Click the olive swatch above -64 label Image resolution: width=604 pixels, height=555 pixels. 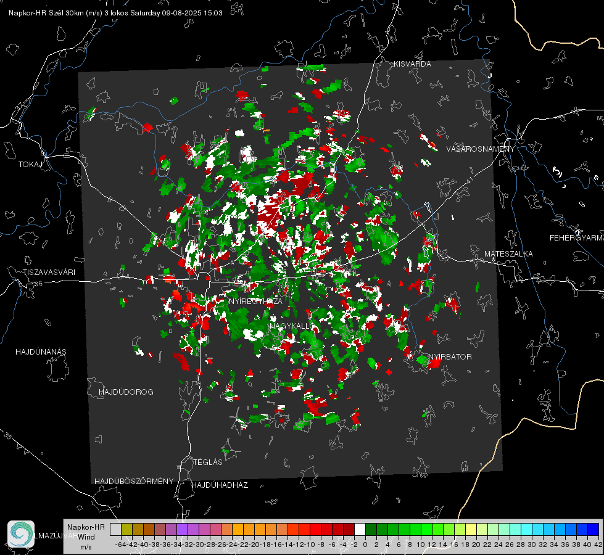pos(126,529)
